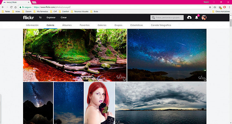Open the Favoritos tab
This screenshot has height=124, width=232.
(x=85, y=25)
